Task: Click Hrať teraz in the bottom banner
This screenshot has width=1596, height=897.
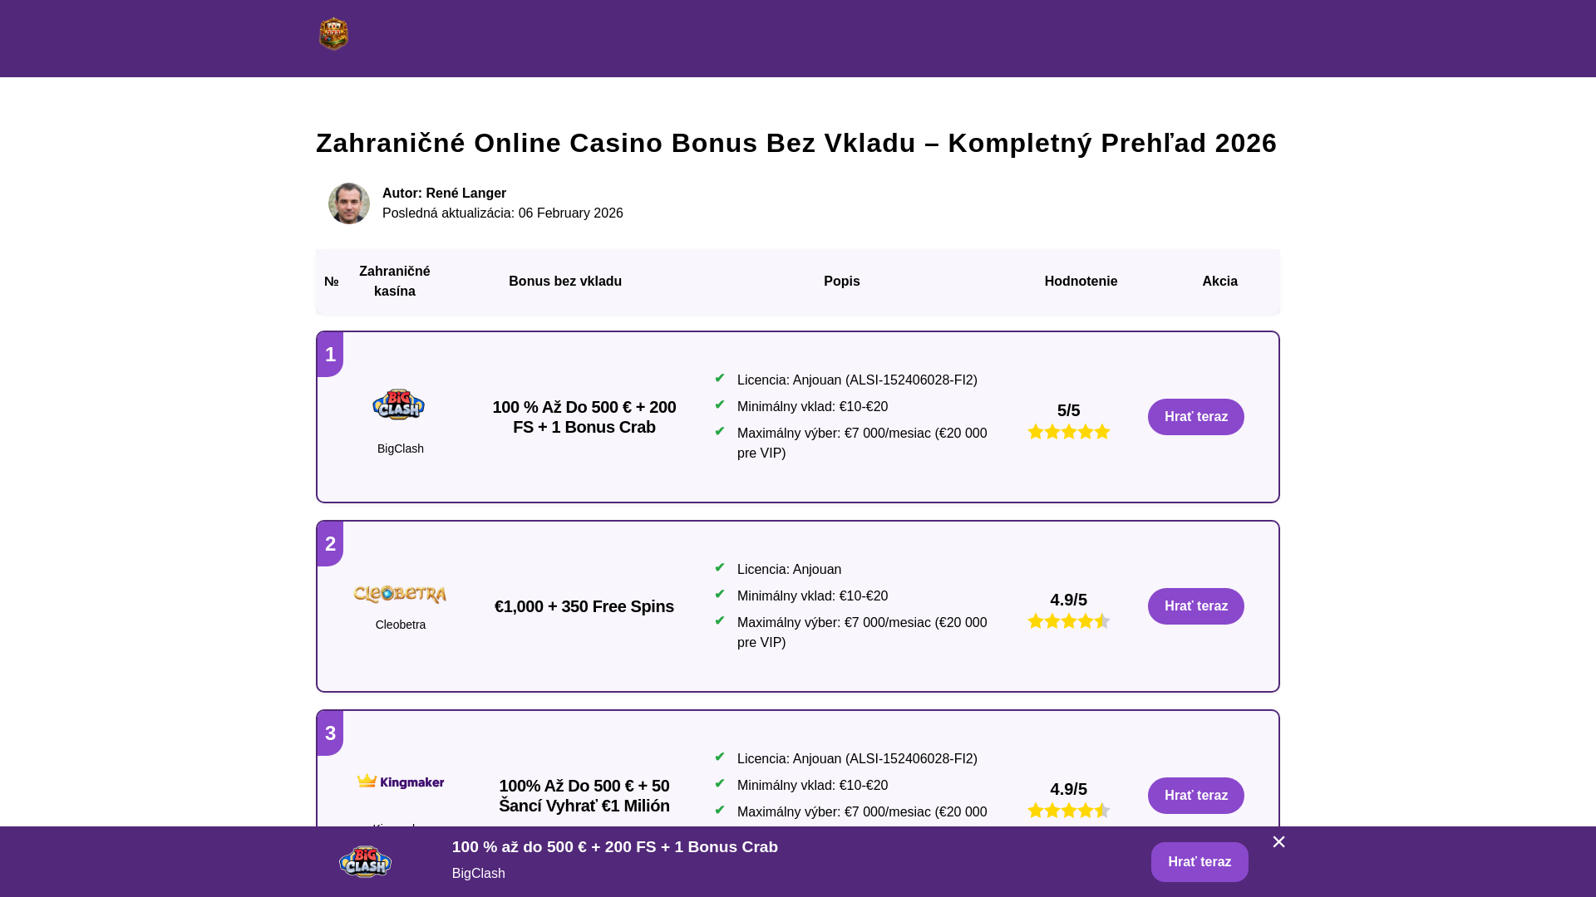Action: click(1199, 862)
